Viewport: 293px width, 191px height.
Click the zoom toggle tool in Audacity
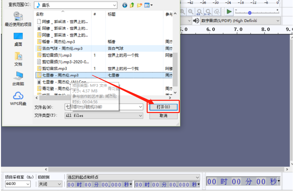coord(217,12)
